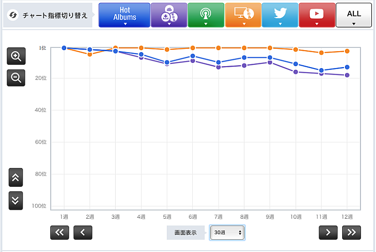Select the Twitter bird indicator icon

pos(280,15)
